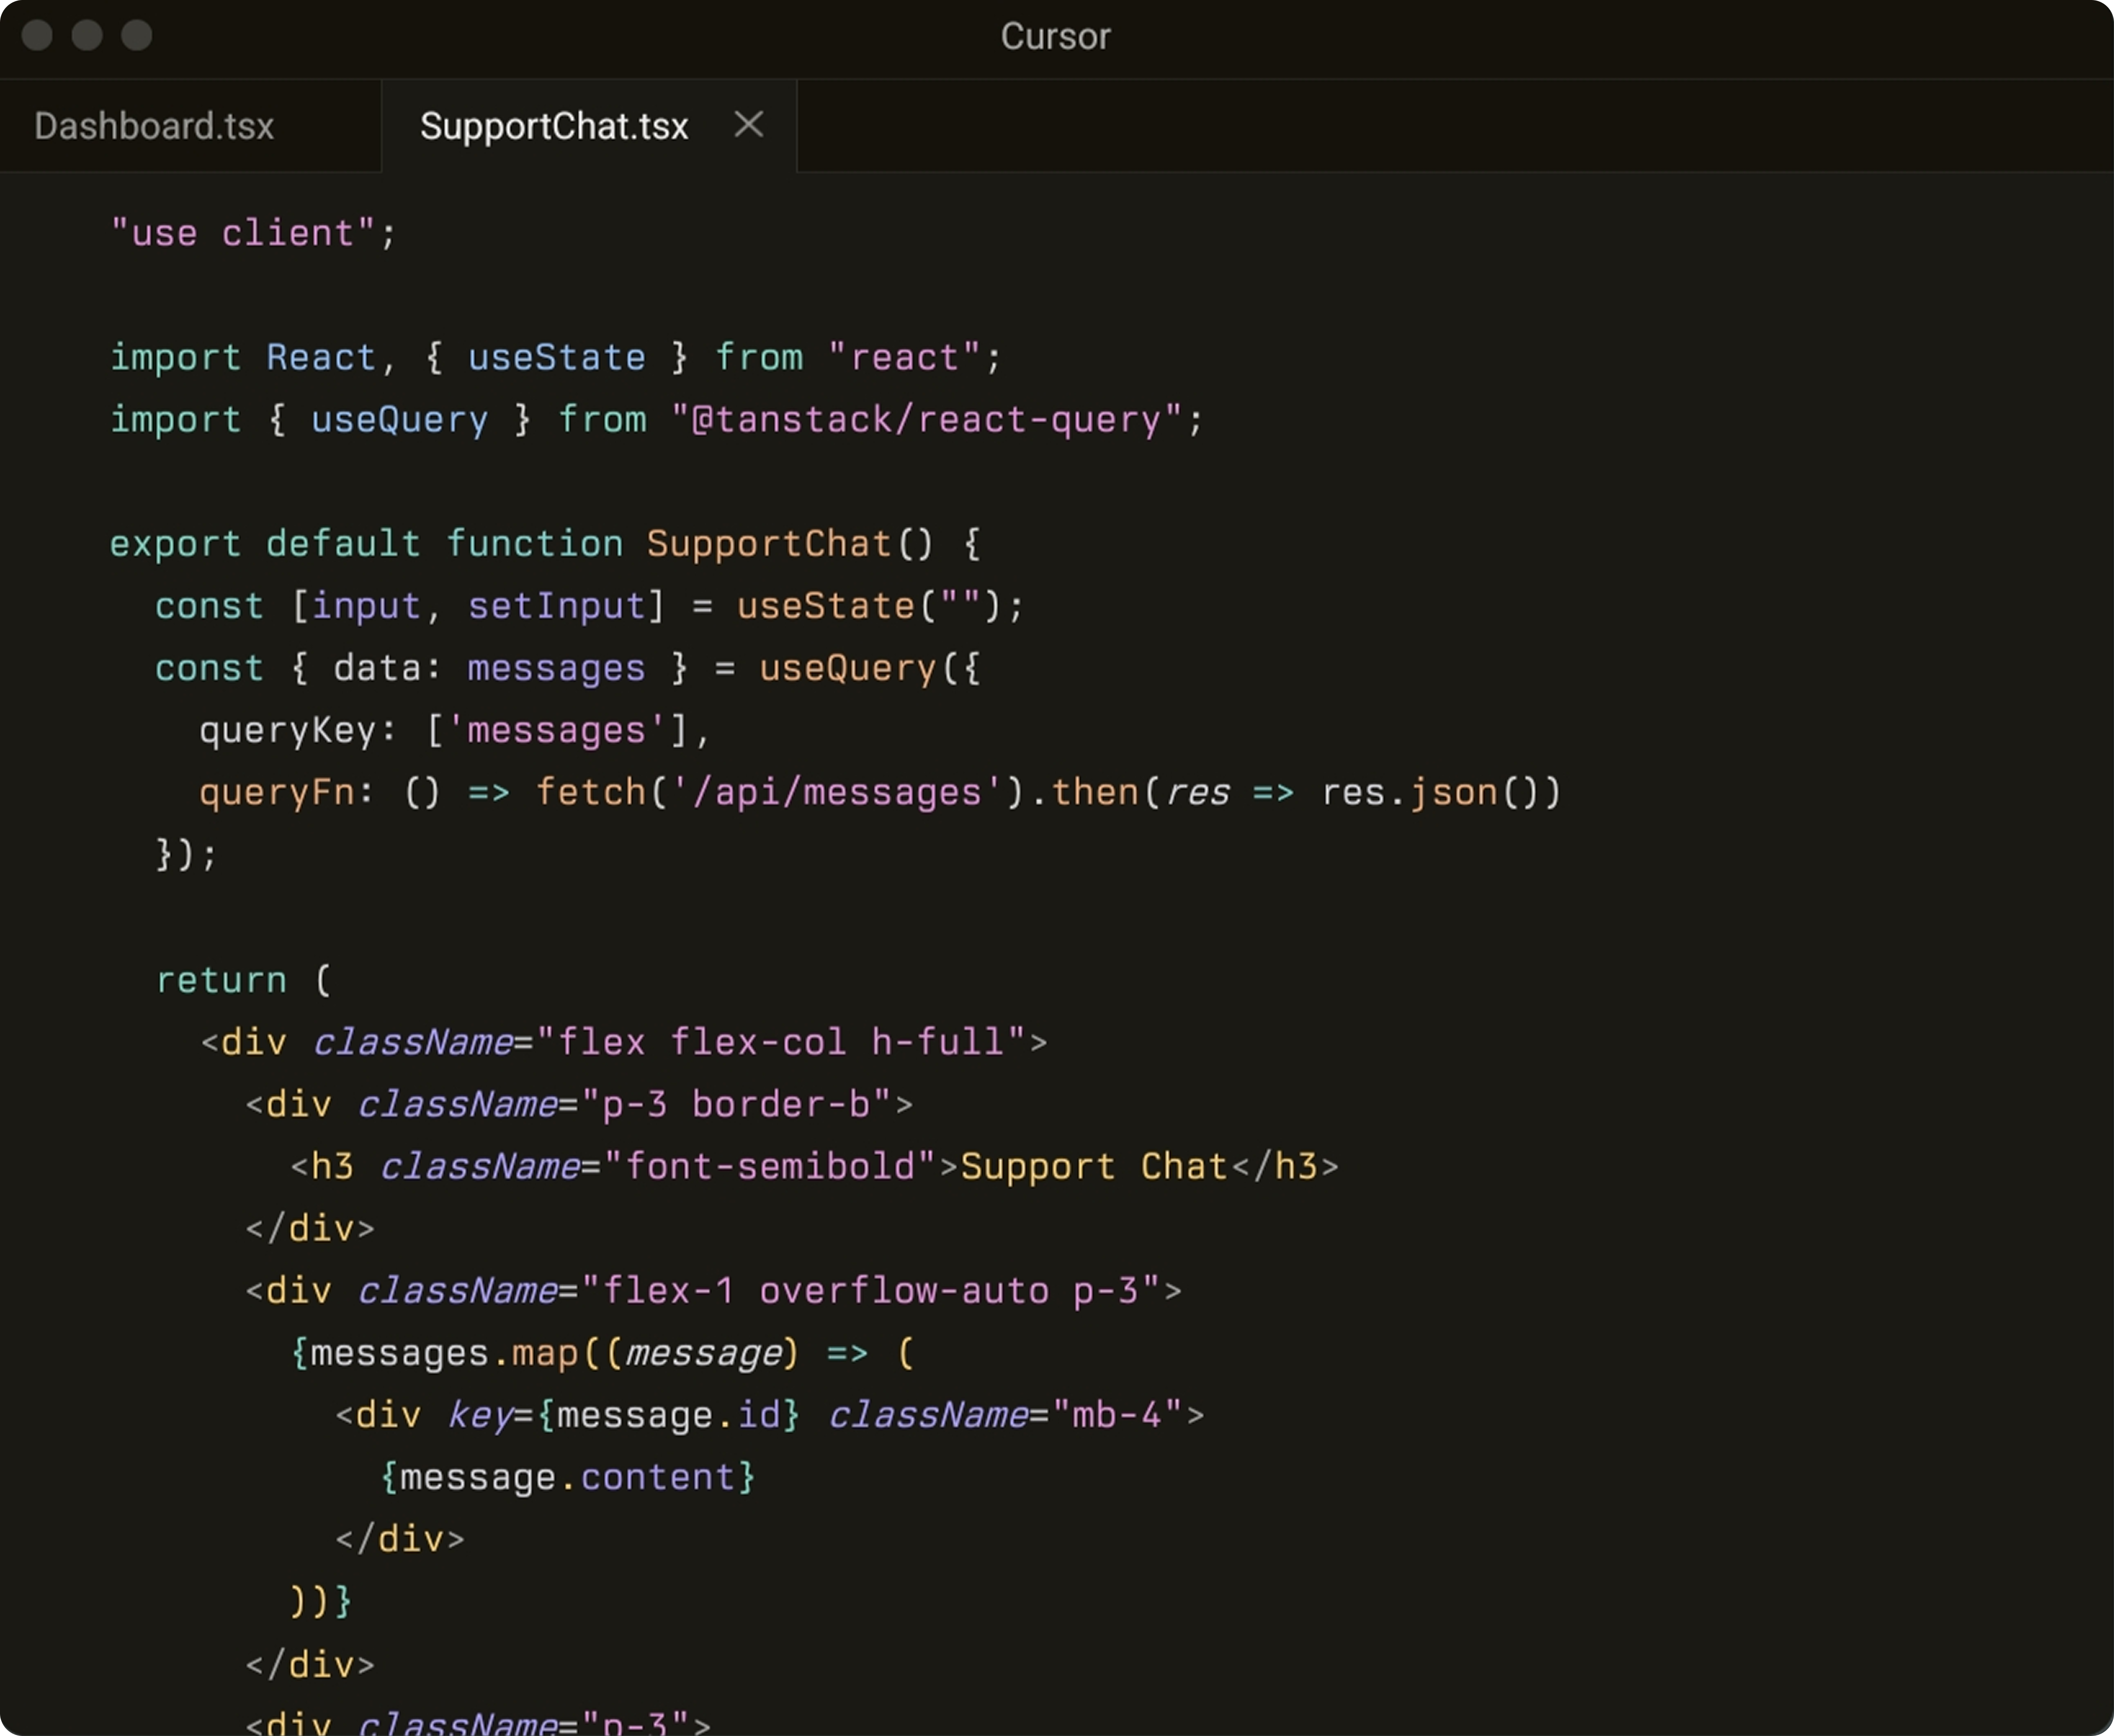Close the SupportChat.tsx tab

748,125
